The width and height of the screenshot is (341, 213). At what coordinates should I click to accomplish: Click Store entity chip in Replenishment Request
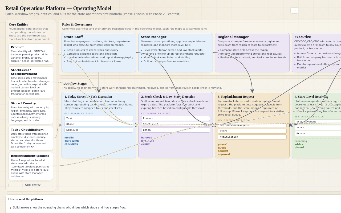point(252,131)
